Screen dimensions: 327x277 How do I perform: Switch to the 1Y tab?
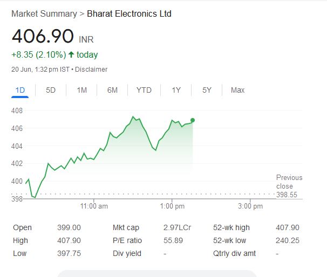(176, 90)
